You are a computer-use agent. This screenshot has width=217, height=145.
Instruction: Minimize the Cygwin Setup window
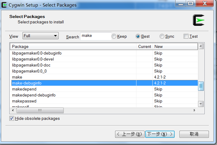[181, 3]
